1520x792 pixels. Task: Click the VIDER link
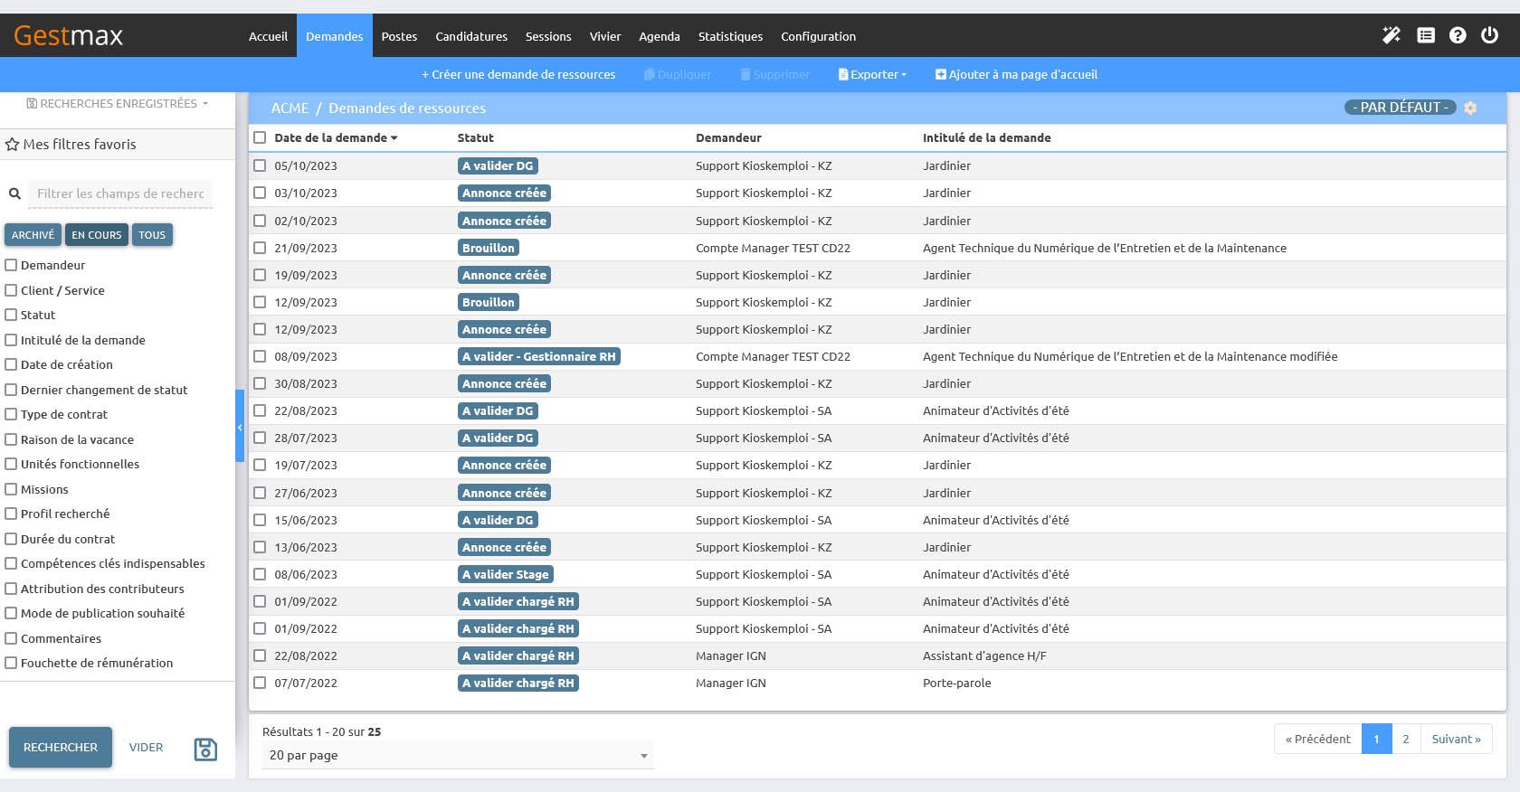(146, 748)
